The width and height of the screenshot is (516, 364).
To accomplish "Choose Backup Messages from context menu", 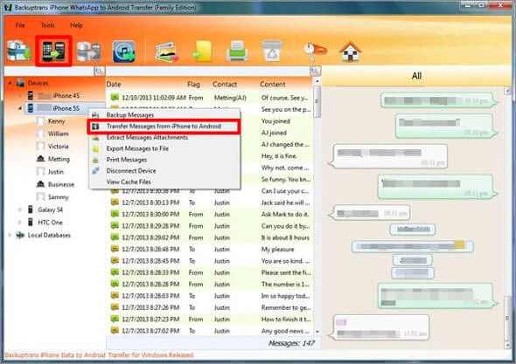I will tap(164, 115).
